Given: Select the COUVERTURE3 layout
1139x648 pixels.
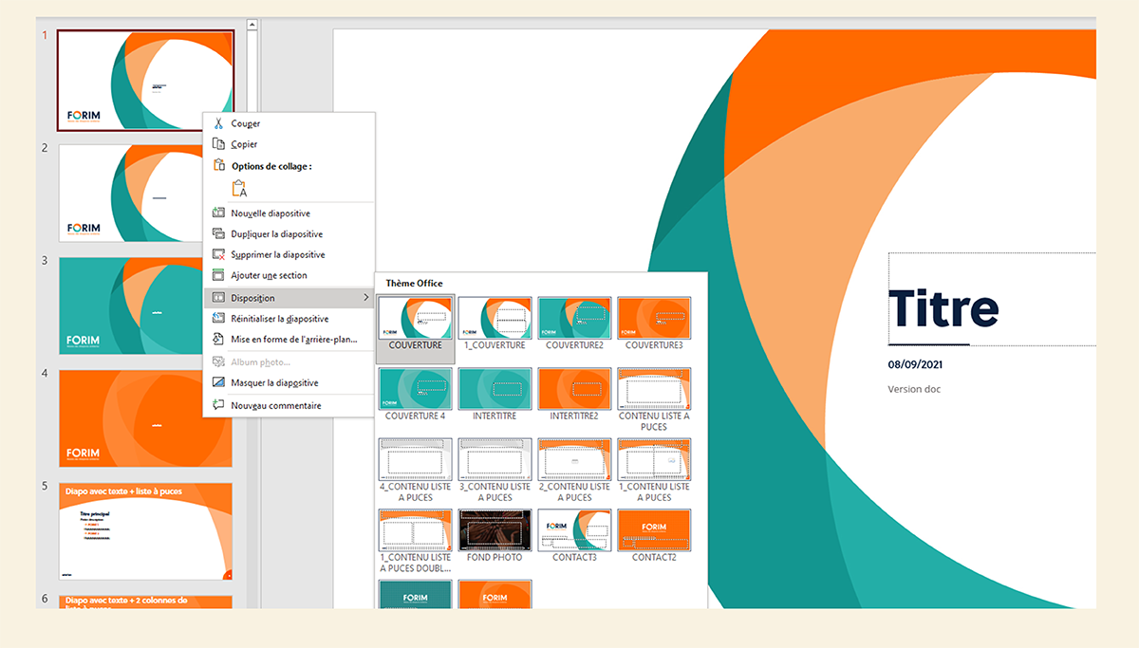Looking at the screenshot, I should coord(654,319).
